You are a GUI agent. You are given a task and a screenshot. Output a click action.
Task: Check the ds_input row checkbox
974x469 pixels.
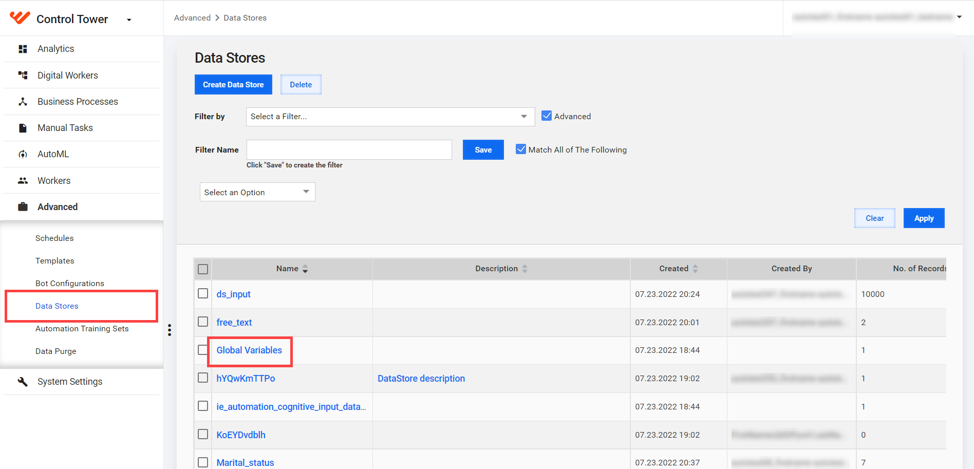[x=203, y=293]
